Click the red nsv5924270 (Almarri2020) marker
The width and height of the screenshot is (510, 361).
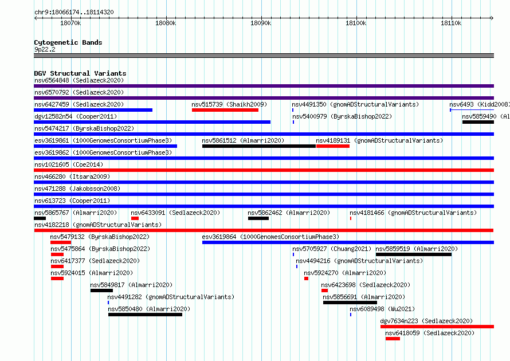pyautogui.click(x=306, y=278)
